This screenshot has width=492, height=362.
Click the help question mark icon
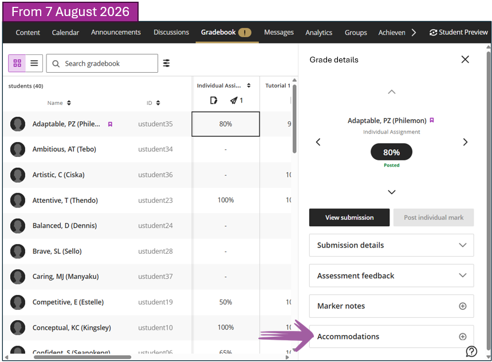(471, 351)
